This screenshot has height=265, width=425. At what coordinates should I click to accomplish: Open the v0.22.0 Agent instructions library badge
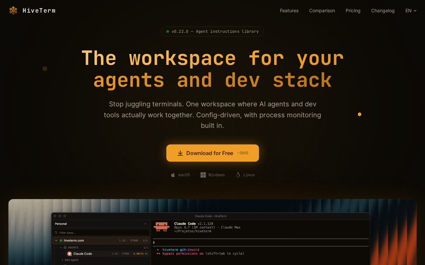point(212,31)
